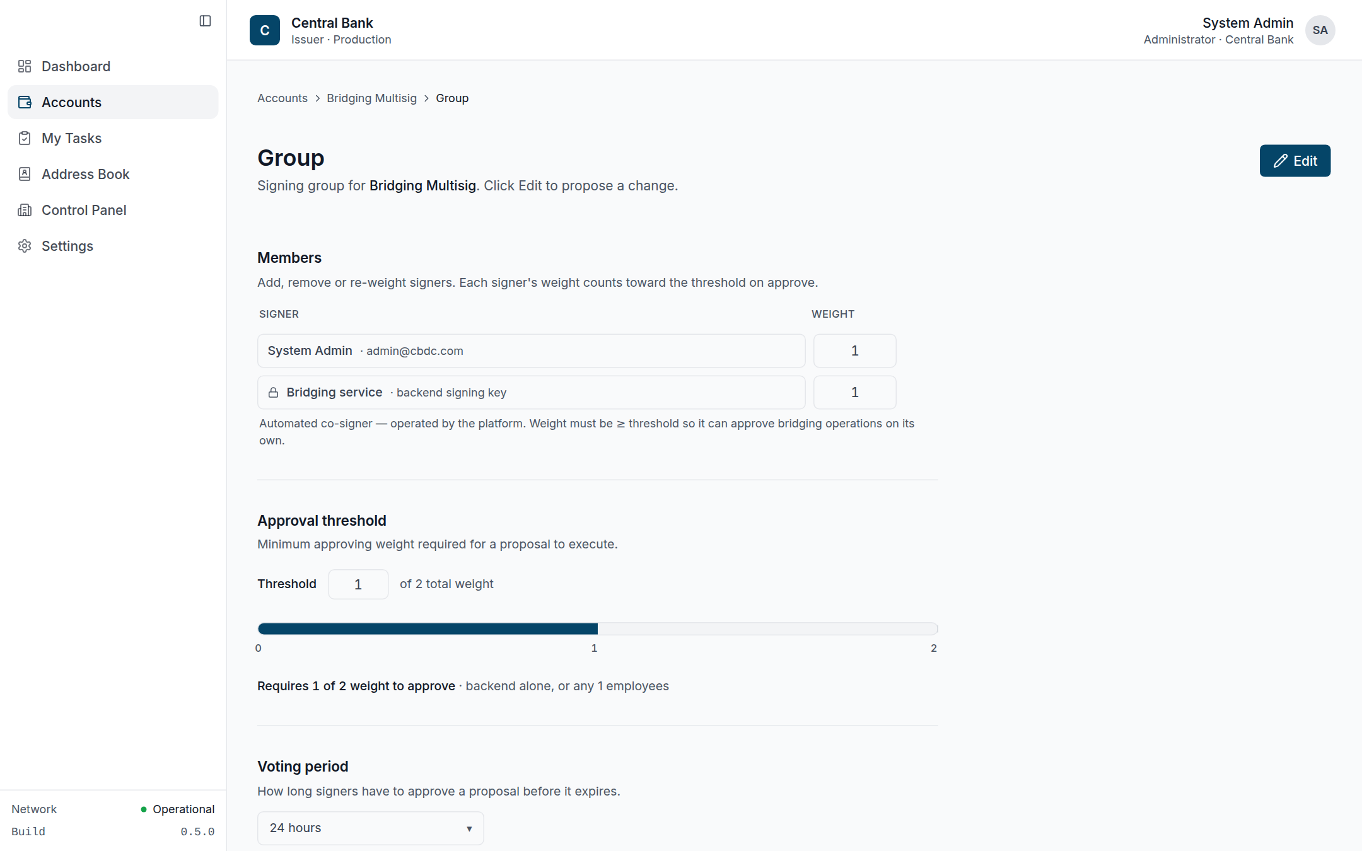Click the pencil icon on Edit
This screenshot has width=1362, height=851.
click(x=1280, y=161)
